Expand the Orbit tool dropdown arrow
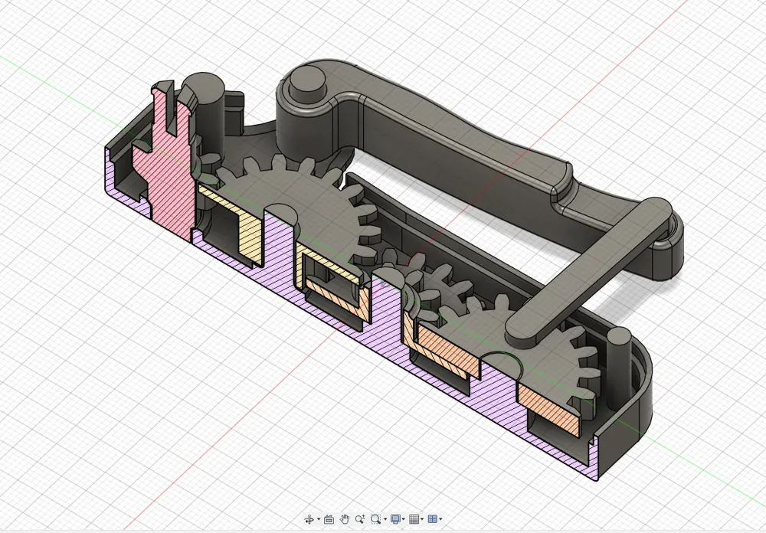Image resolution: width=766 pixels, height=533 pixels. pos(319,519)
